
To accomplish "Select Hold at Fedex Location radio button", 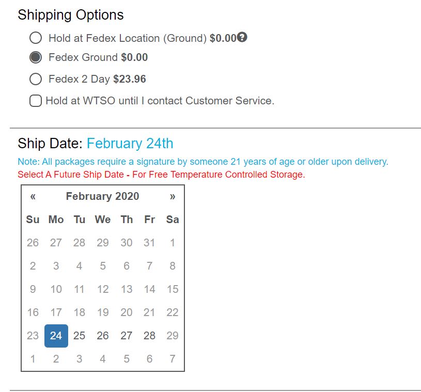I will 36,38.
